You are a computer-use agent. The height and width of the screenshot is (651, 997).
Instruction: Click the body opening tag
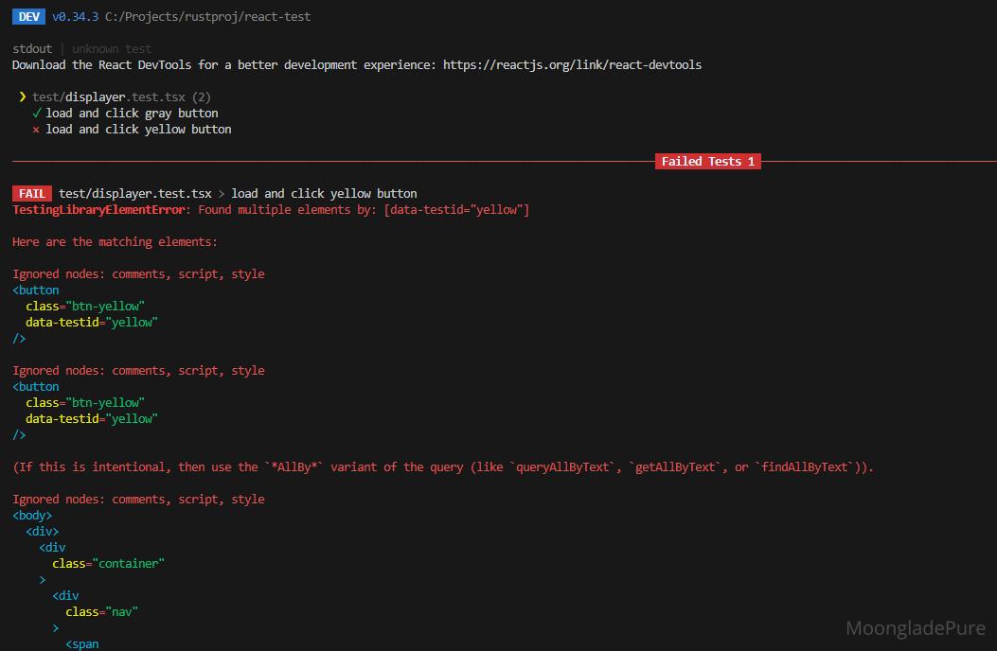pos(32,516)
